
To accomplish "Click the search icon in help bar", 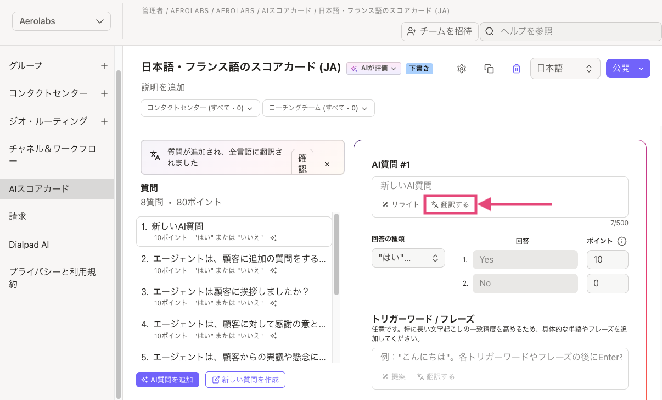I will click(x=490, y=31).
